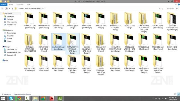Open Escritorio in the sidebar
Image resolution: width=180 pixels, height=101 pixels.
[x=10, y=19]
